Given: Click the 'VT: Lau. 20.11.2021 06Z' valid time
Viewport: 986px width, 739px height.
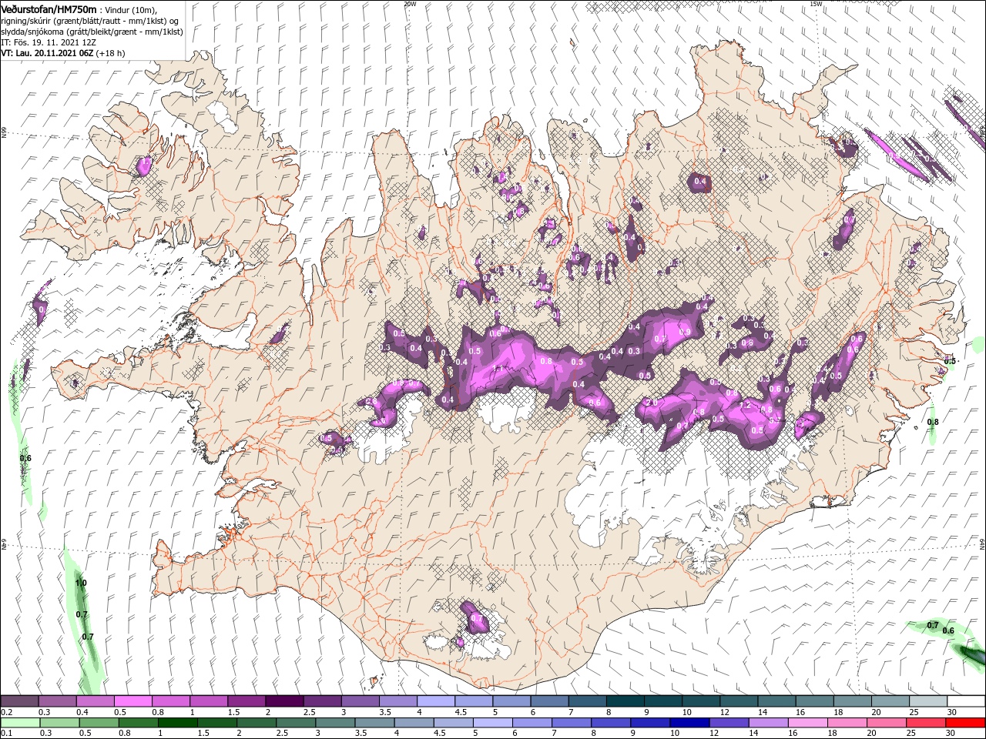Looking at the screenshot, I should click(x=47, y=53).
